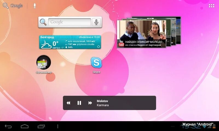
Task: Tap microphone button in Google search widget
Action: point(96,22)
